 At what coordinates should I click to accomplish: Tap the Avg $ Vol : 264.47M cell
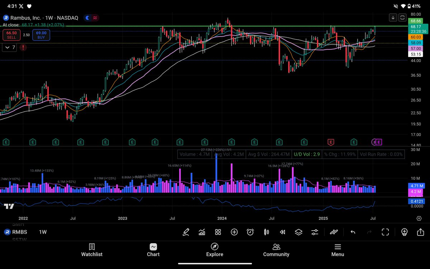click(269, 155)
